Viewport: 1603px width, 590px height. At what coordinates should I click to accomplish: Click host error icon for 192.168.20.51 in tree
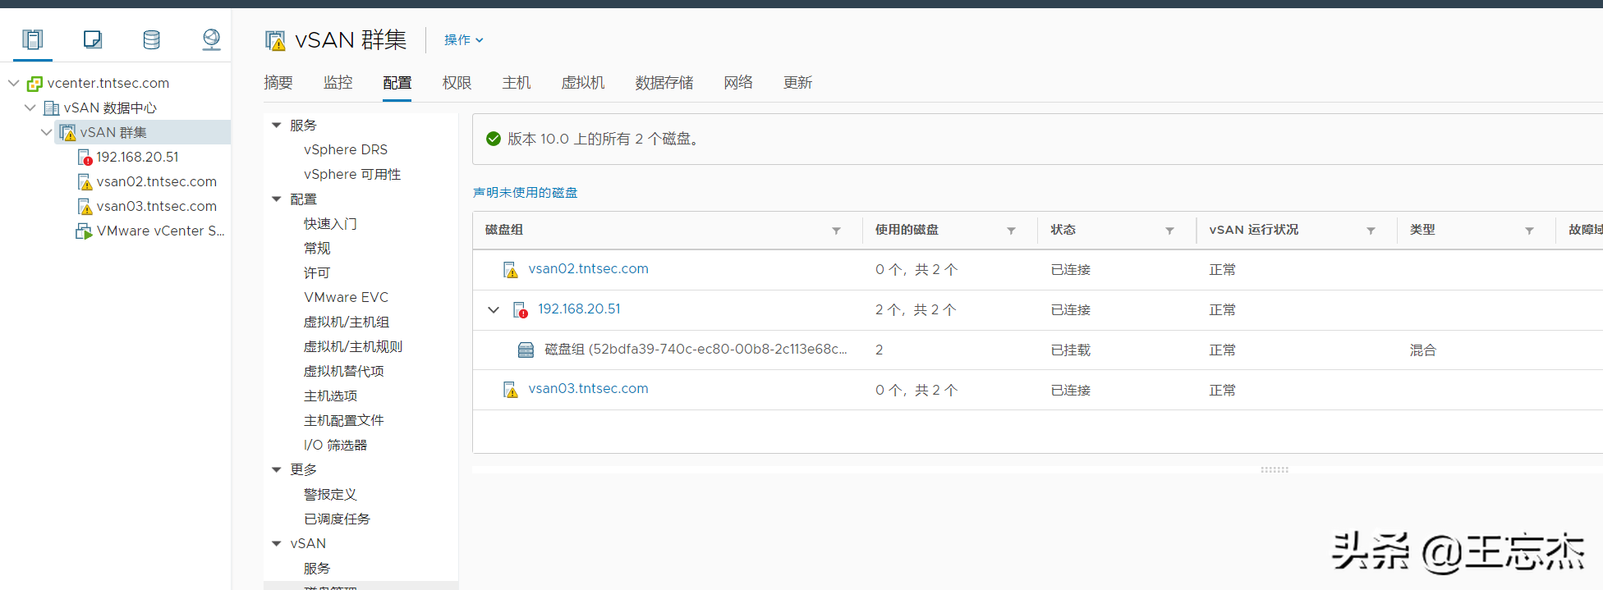[85, 157]
